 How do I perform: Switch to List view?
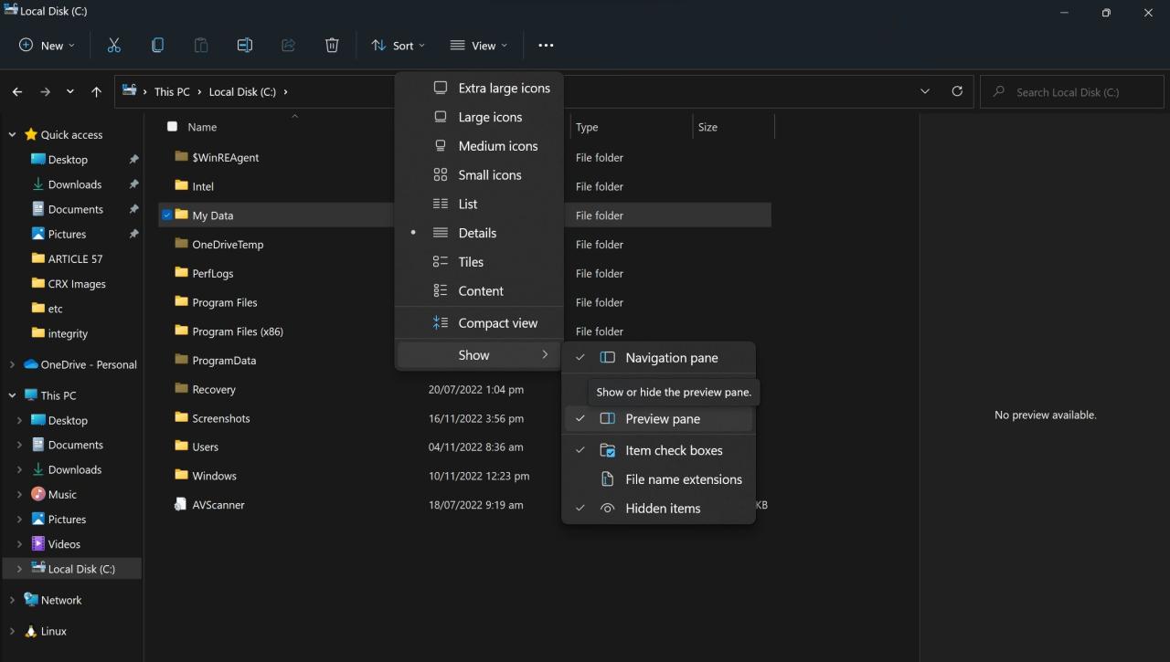pos(479,204)
